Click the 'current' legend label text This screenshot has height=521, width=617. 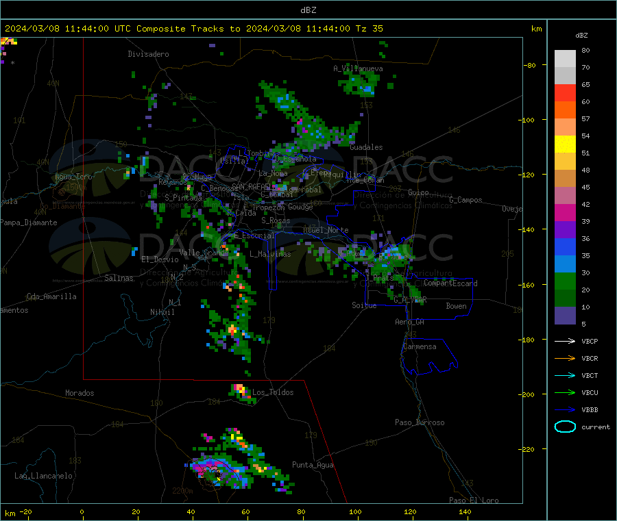click(596, 427)
